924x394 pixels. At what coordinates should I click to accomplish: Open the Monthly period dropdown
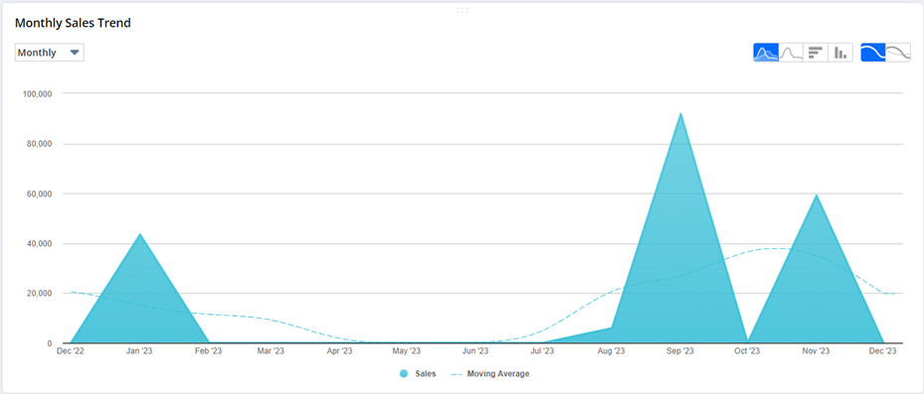click(50, 53)
